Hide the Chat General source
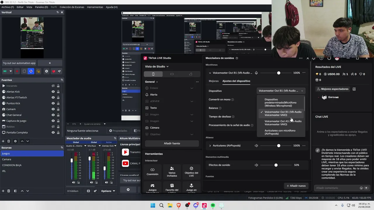Image resolution: width=374 pixels, height=210 pixels. click(53, 115)
